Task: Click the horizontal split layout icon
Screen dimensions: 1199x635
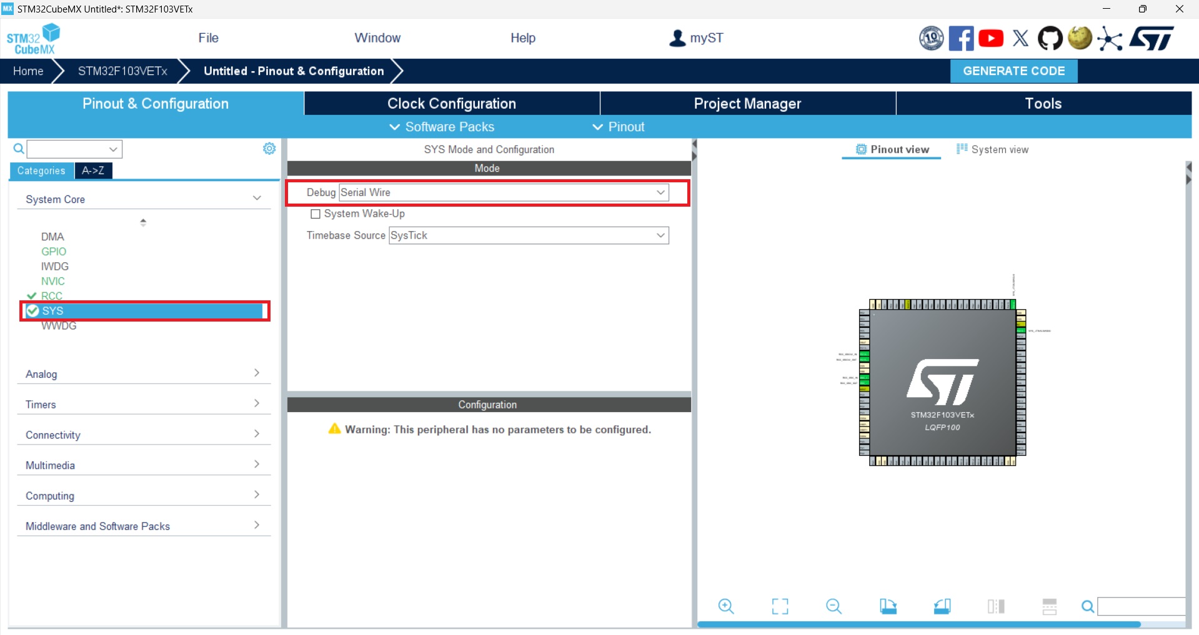Action: (1050, 606)
